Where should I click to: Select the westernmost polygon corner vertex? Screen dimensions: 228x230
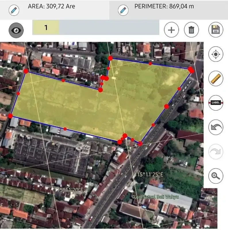26,71
